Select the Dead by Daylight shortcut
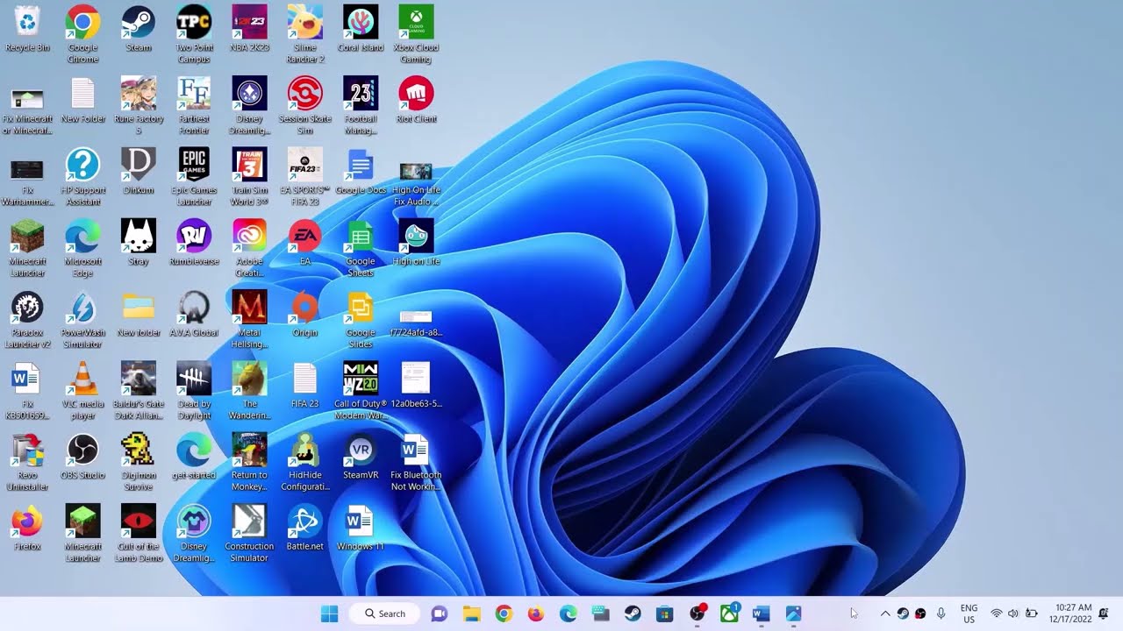Viewport: 1123px width, 631px height. (x=194, y=391)
